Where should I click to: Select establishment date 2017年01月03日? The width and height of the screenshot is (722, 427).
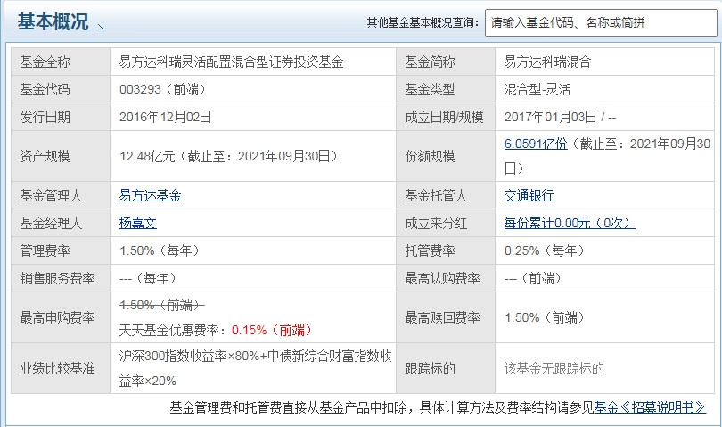coord(550,117)
